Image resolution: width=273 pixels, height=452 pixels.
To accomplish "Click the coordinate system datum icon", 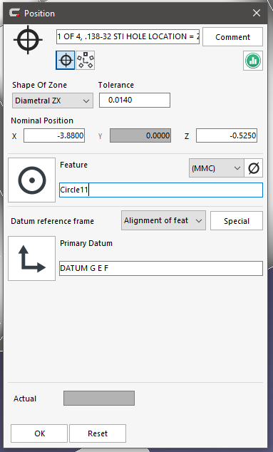I will (31, 259).
